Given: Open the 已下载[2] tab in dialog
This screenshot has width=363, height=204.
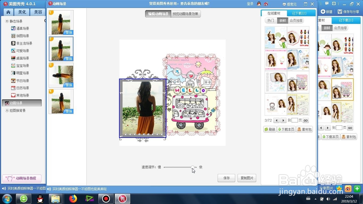Looking at the screenshot, I should [299, 13].
